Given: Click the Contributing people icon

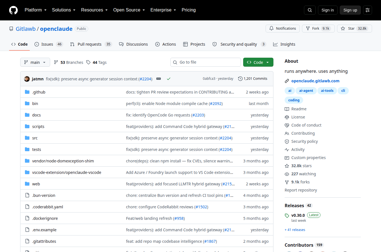Looking at the screenshot, I should (x=287, y=133).
